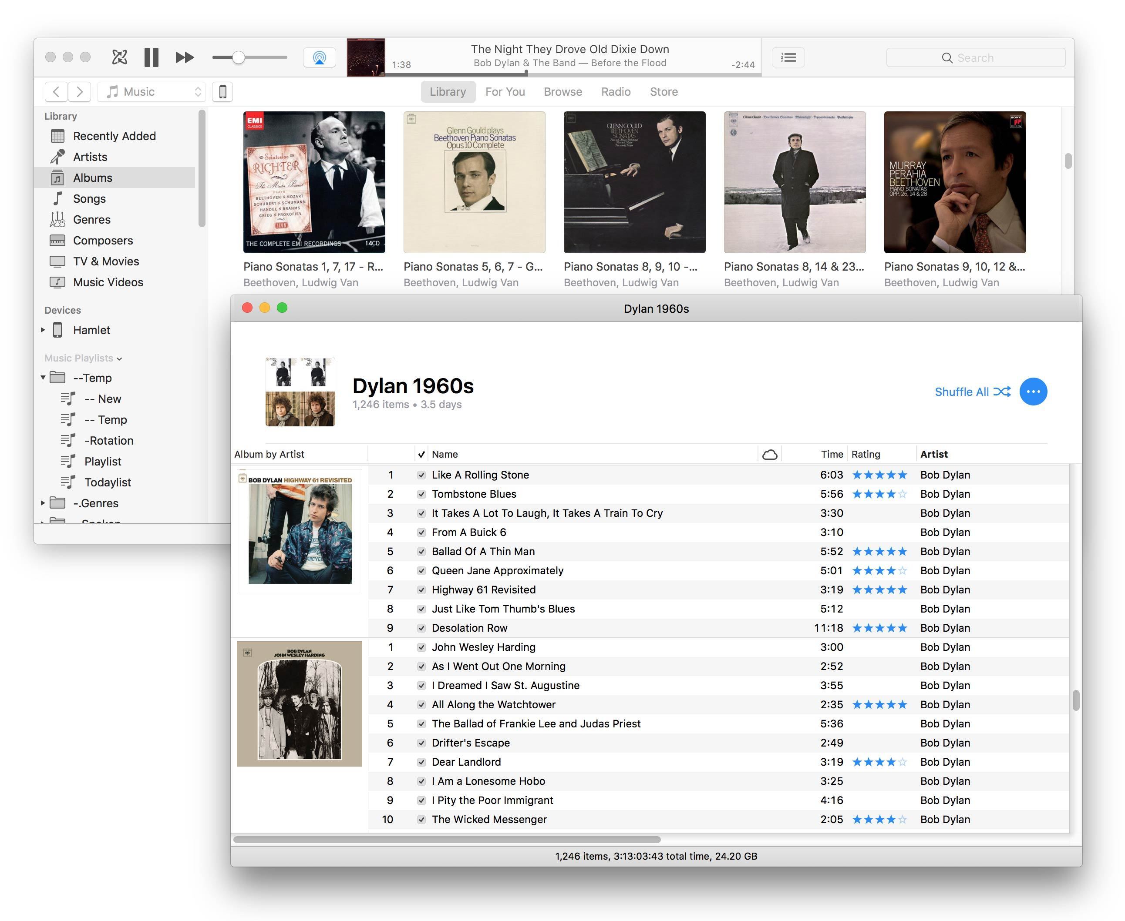Switch to the For You tab
The height and width of the screenshot is (921, 1125).
tap(505, 92)
